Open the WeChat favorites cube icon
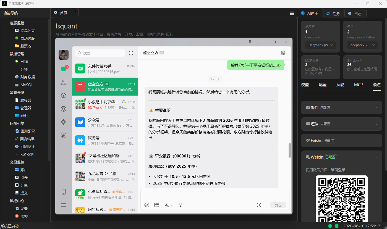The height and width of the screenshot is (229, 387). pos(64,96)
